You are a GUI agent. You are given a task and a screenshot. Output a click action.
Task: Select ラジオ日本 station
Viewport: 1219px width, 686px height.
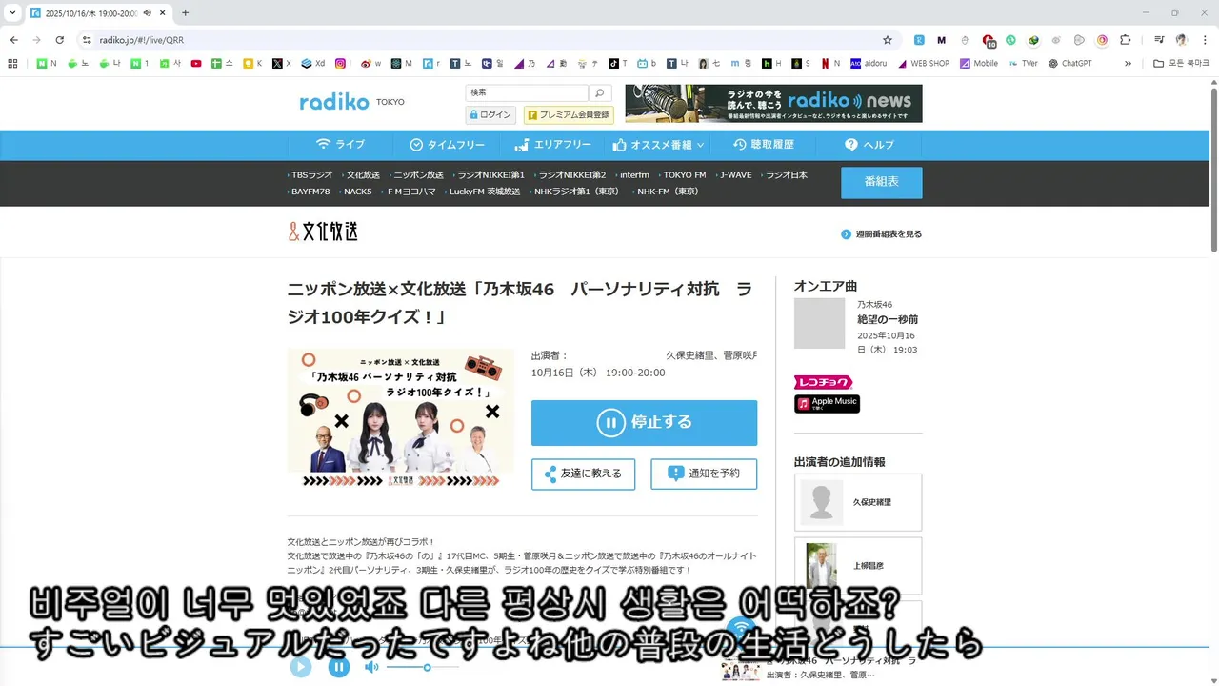[786, 175]
